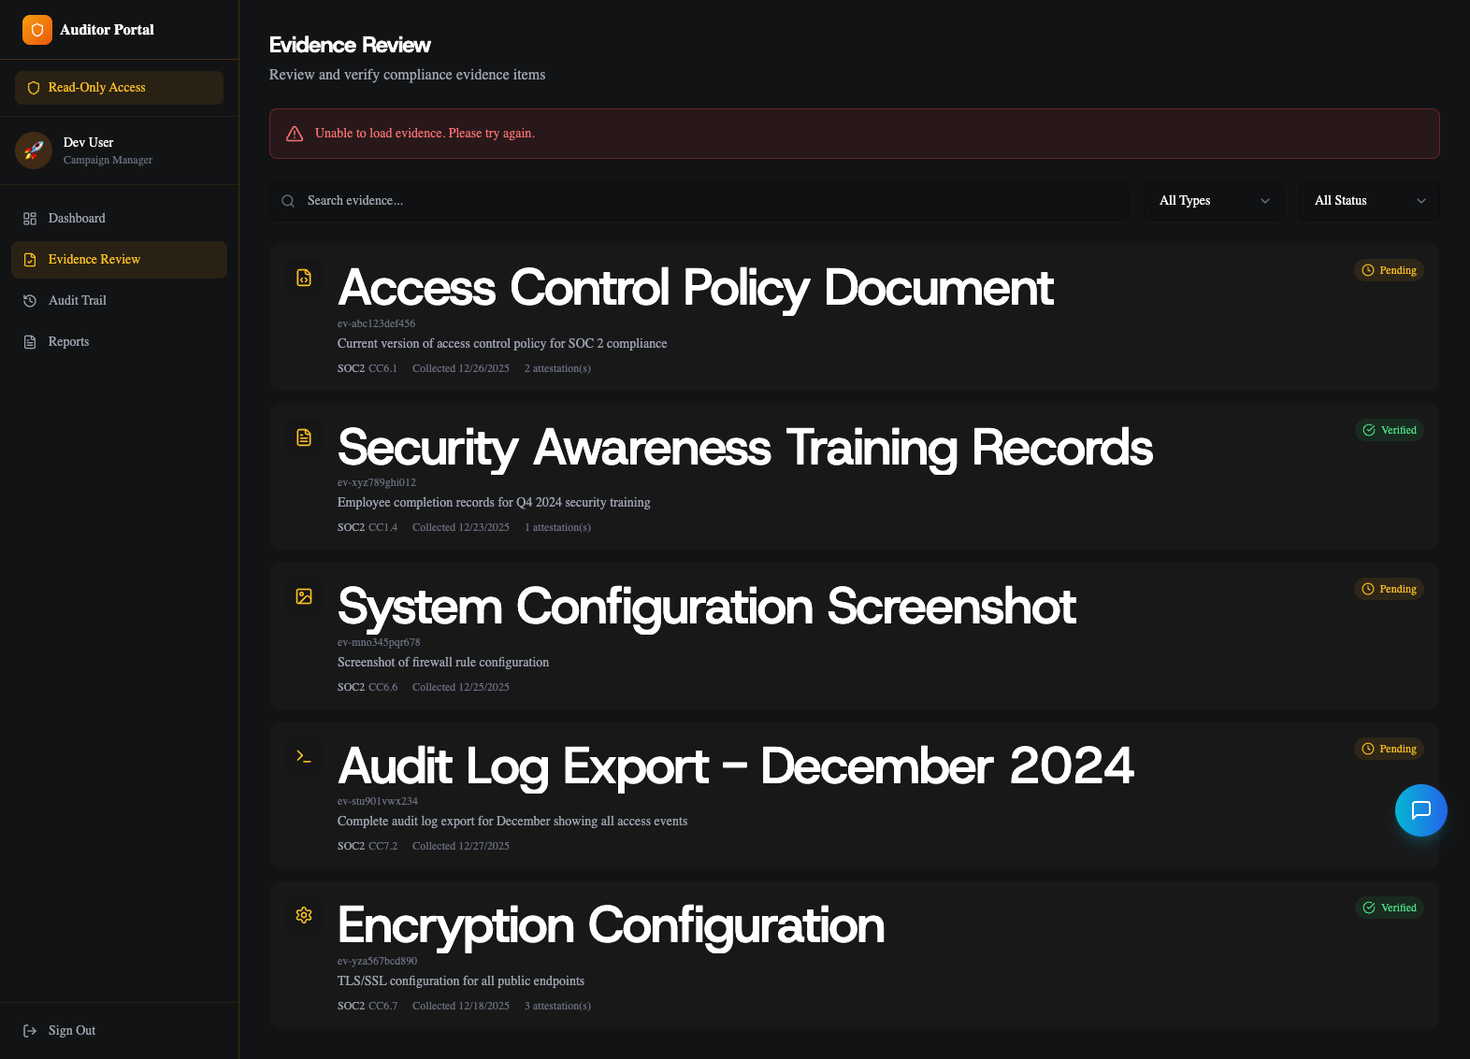Expand the All Types filter dropdown
The width and height of the screenshot is (1470, 1059).
click(x=1213, y=201)
